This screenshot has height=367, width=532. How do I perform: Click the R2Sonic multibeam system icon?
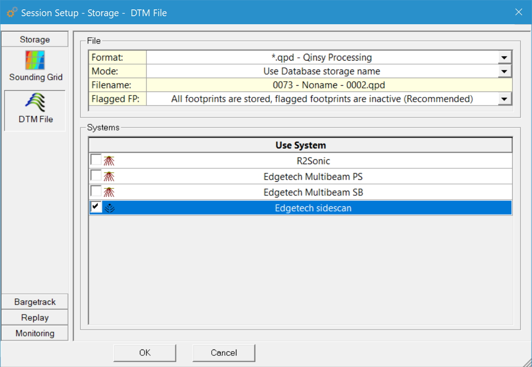point(109,161)
